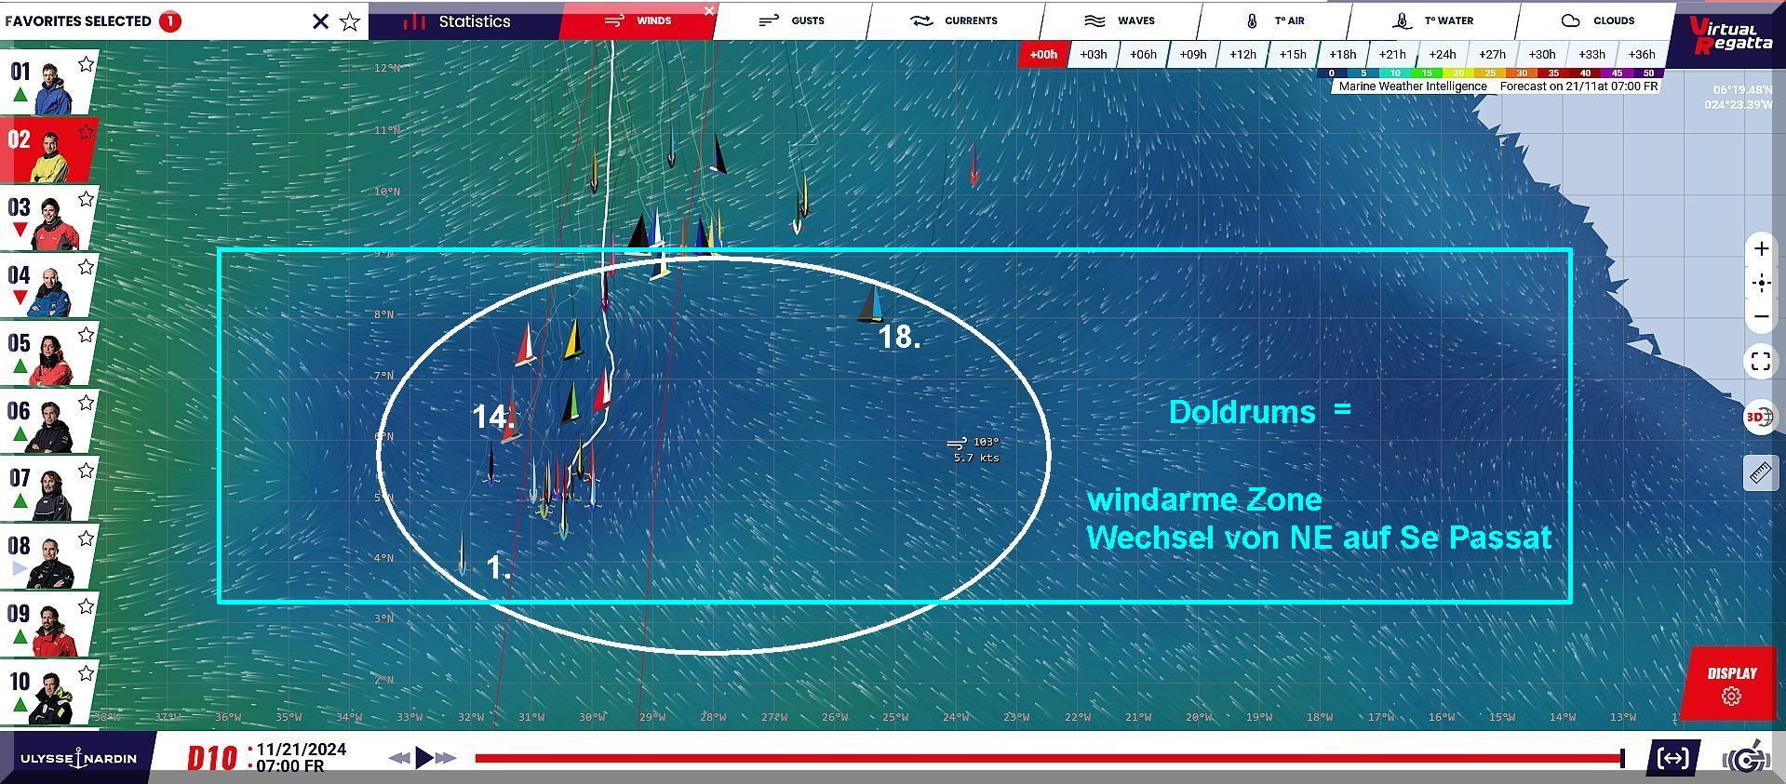Play the race timeline animation
The width and height of the screenshot is (1786, 784).
click(423, 758)
